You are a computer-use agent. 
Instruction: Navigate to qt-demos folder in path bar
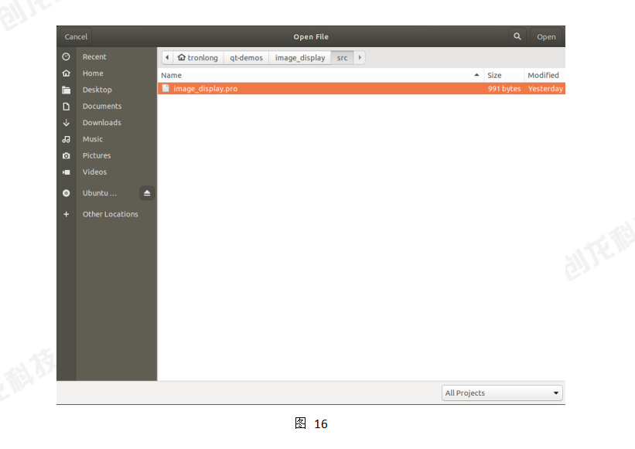click(x=246, y=57)
